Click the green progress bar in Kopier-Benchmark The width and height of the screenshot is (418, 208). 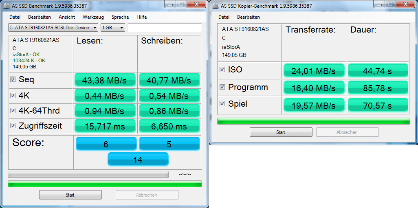314,121
